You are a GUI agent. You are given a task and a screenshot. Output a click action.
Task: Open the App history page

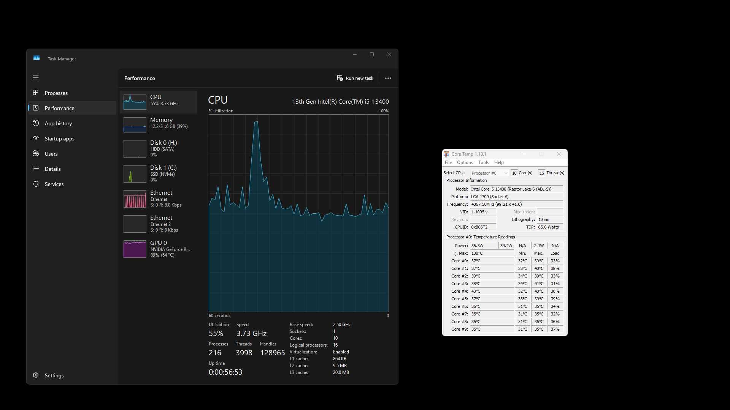click(x=72, y=123)
